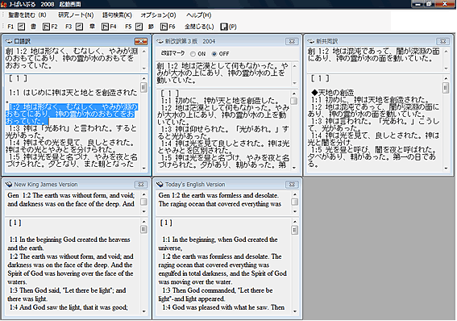
Task: Click the J-ばいぶる app icon in title bar
Action: (3, 4)
